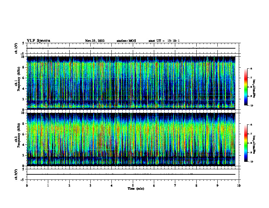
Task: Click tick label "10" on the time axis
Action: point(239,186)
